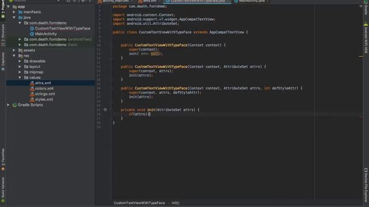Open strings.xml in the values folder

(x=45, y=94)
